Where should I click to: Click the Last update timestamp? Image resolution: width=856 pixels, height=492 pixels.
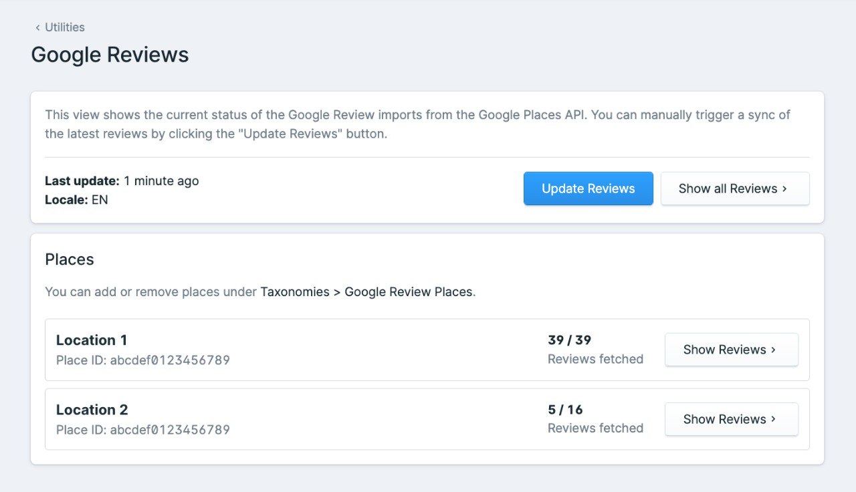[160, 180]
